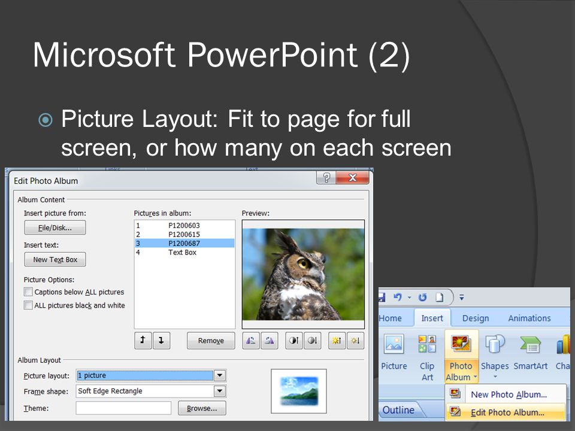Click the dialog help question mark button
The image size is (575, 431).
[x=326, y=178]
